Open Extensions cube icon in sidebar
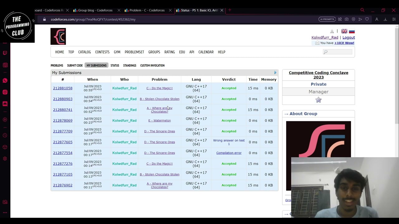 pos(5,147)
